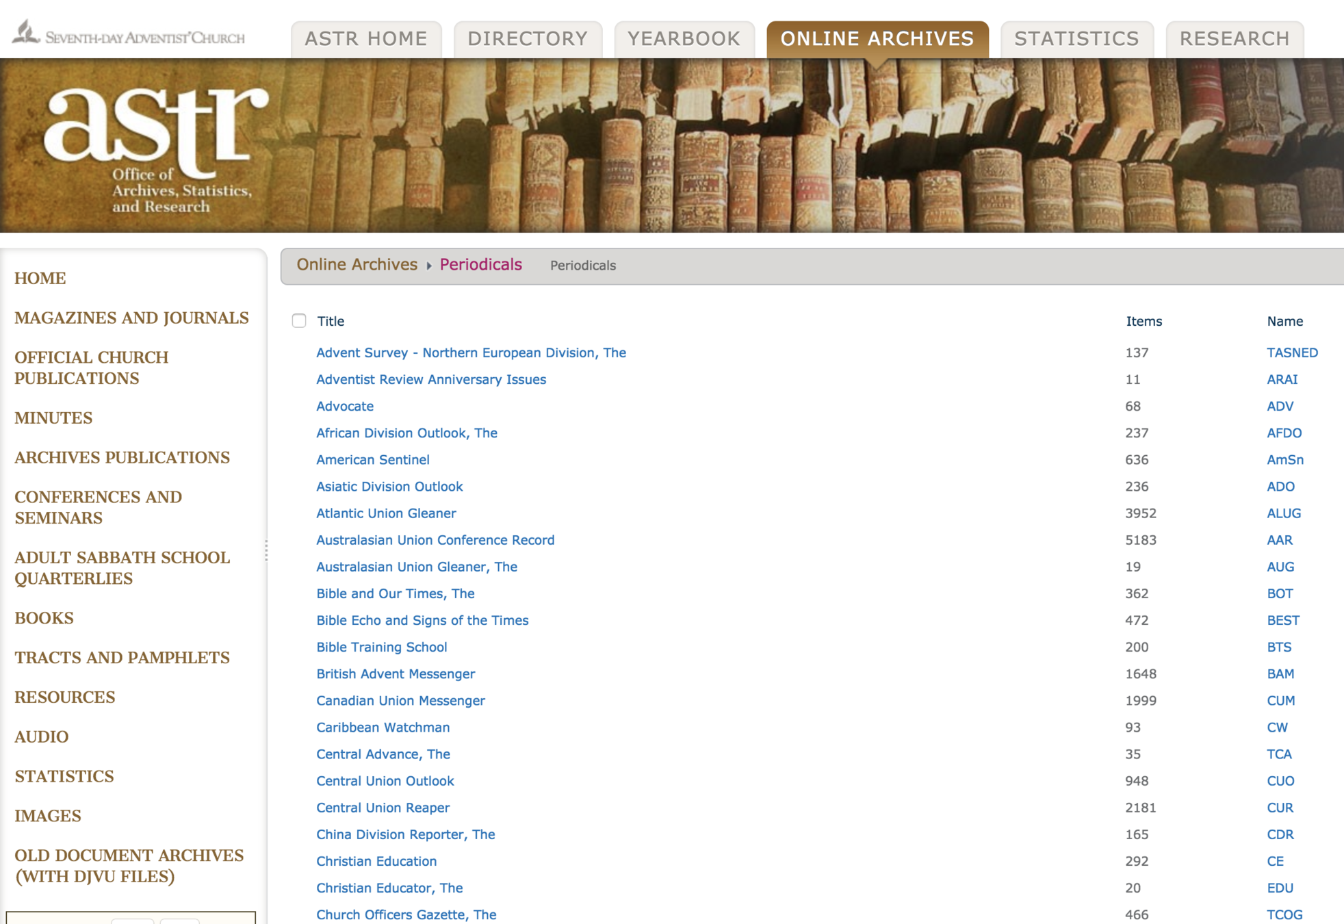Open the ASTR HOME tab
This screenshot has width=1344, height=924.
tap(366, 39)
